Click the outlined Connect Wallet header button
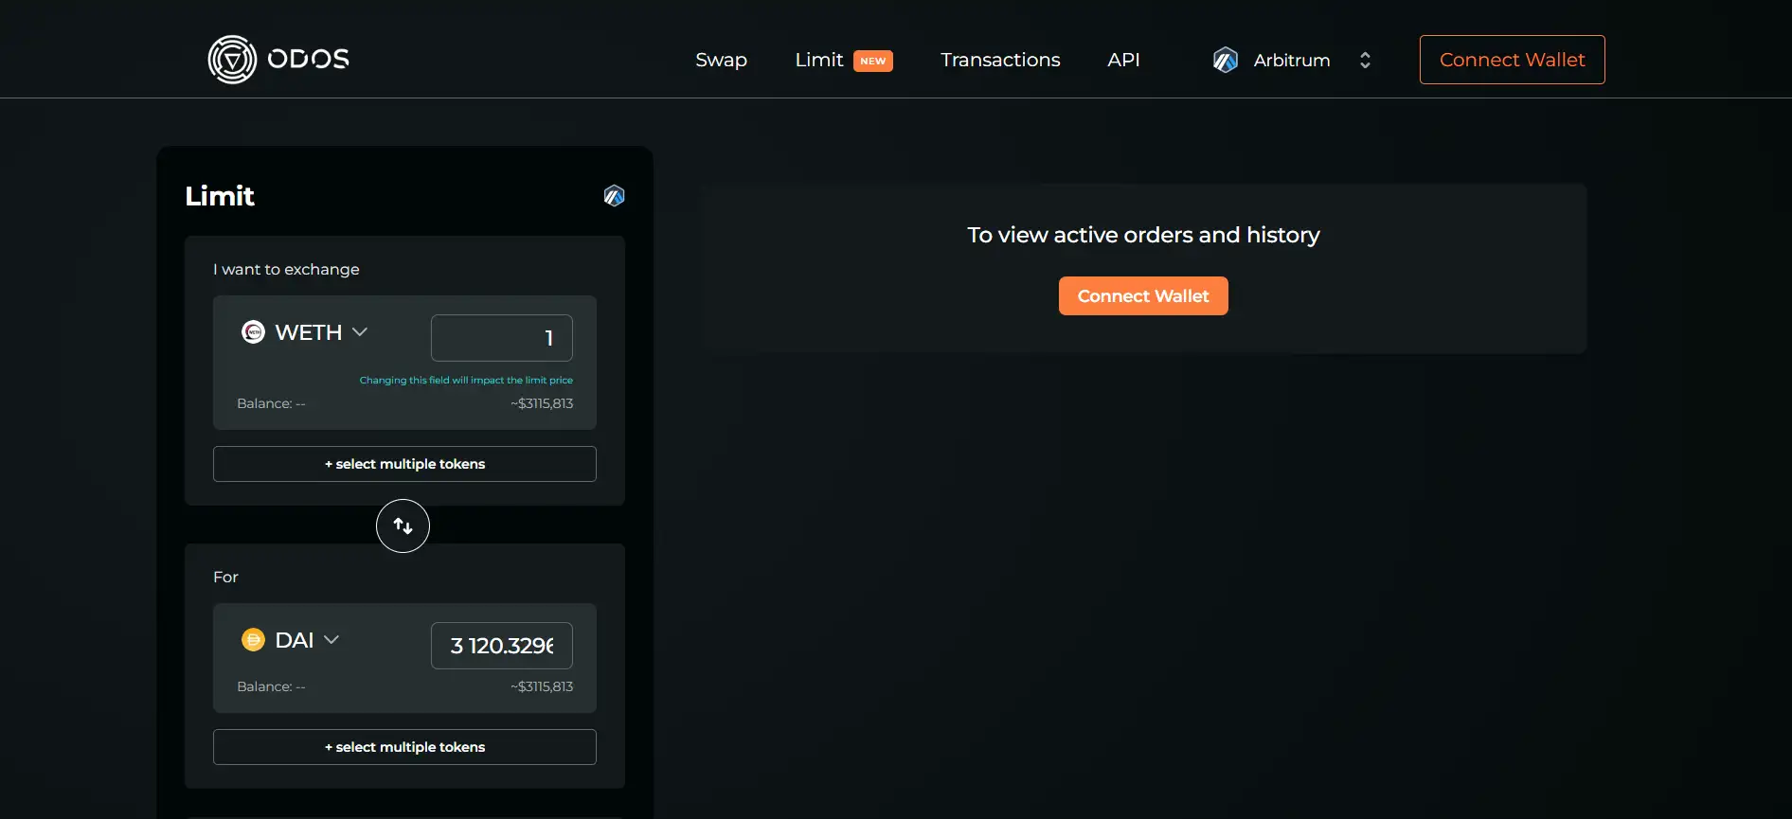The image size is (1792, 819). click(x=1512, y=60)
